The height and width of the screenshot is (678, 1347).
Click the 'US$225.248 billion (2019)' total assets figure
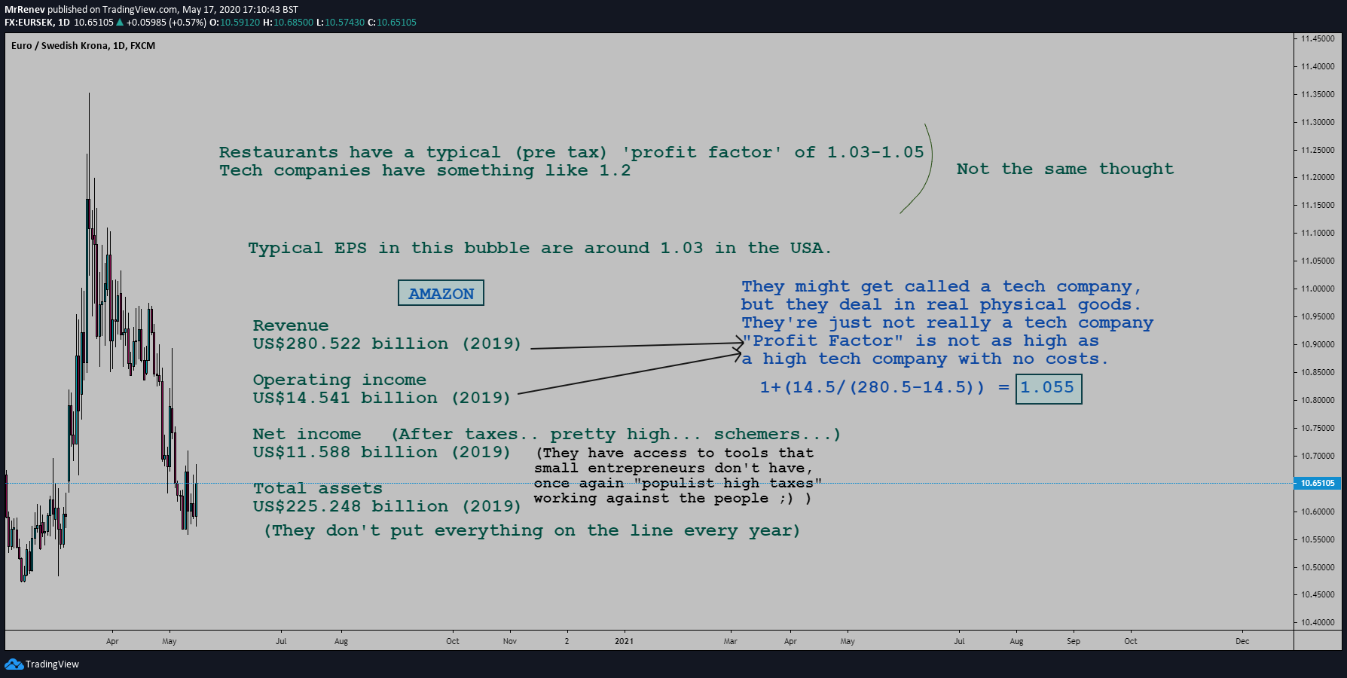[387, 506]
